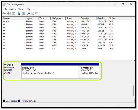Click the 70.17 GB free space cell

102,36
